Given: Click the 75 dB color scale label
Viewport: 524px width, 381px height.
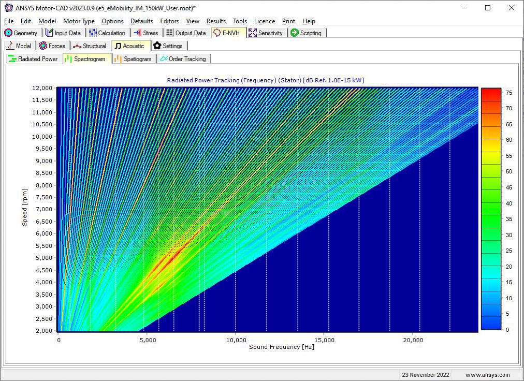Looking at the screenshot, I should (x=509, y=93).
